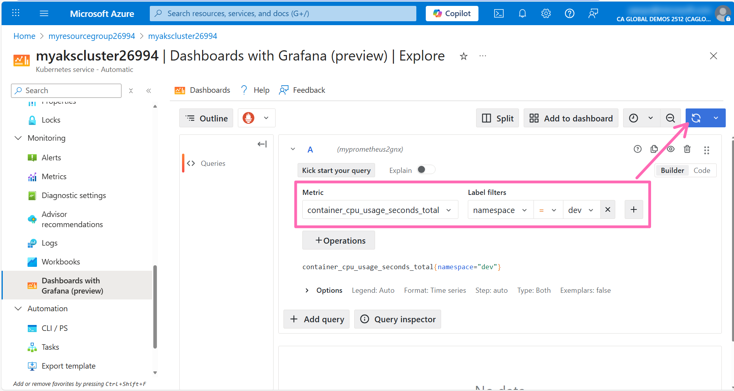Duplicate query A with copy icon
This screenshot has height=391, width=734.
point(654,149)
